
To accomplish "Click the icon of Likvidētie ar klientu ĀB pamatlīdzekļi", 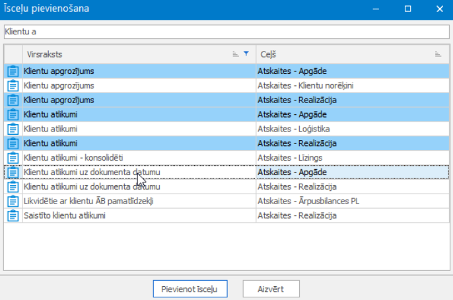I will coord(12,201).
